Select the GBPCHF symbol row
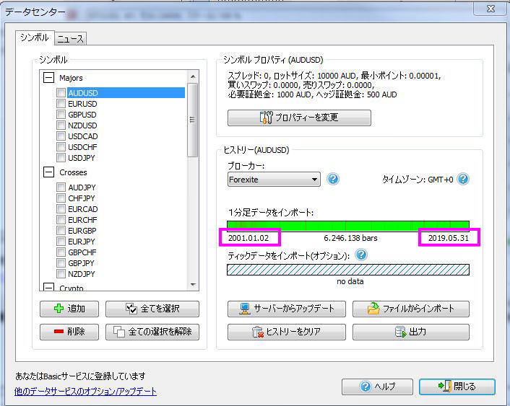Image resolution: width=510 pixels, height=406 pixels. pos(82,252)
